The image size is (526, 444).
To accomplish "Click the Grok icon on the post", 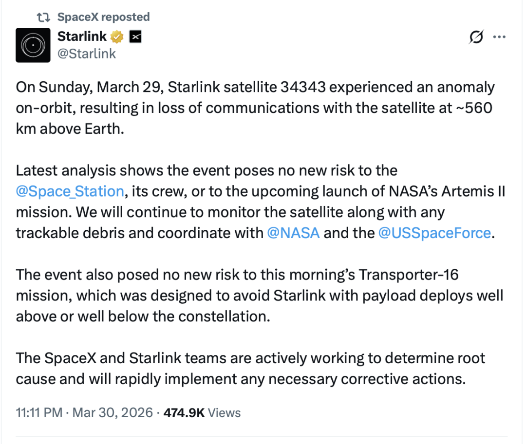I will [476, 37].
